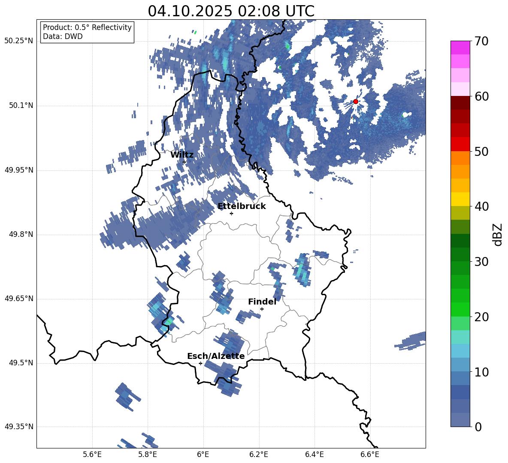508x463 pixels.
Task: Click the 6°E longitude label
Action: (203, 454)
